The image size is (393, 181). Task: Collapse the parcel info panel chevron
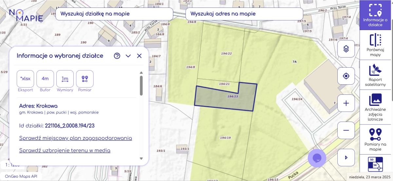(128, 56)
